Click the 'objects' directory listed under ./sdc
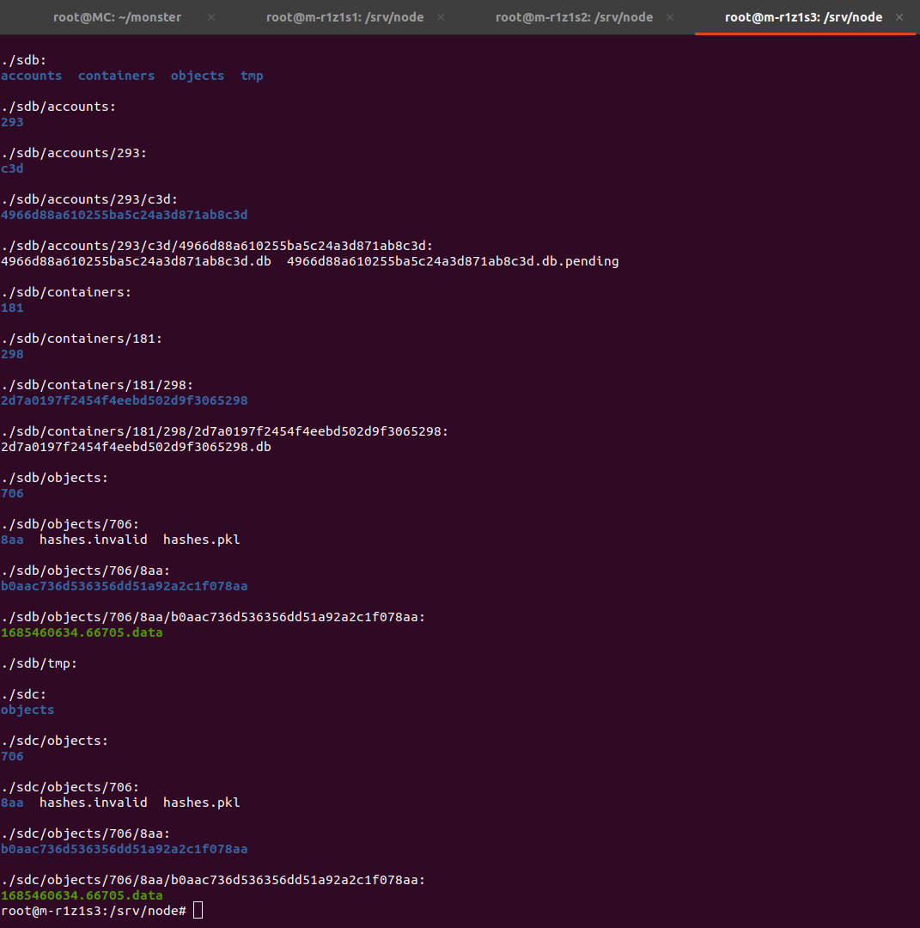Viewport: 920px width, 928px height. click(x=27, y=710)
